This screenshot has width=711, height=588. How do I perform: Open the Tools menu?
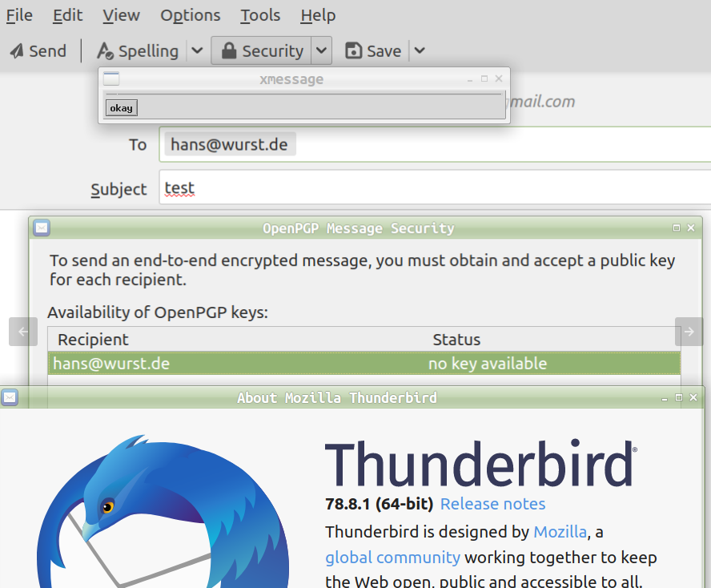point(260,15)
